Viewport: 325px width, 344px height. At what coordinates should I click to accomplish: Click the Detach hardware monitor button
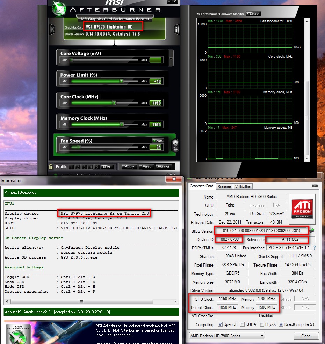click(x=253, y=14)
